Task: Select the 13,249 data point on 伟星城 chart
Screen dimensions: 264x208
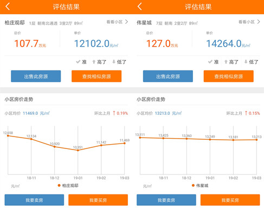Action: point(210,139)
